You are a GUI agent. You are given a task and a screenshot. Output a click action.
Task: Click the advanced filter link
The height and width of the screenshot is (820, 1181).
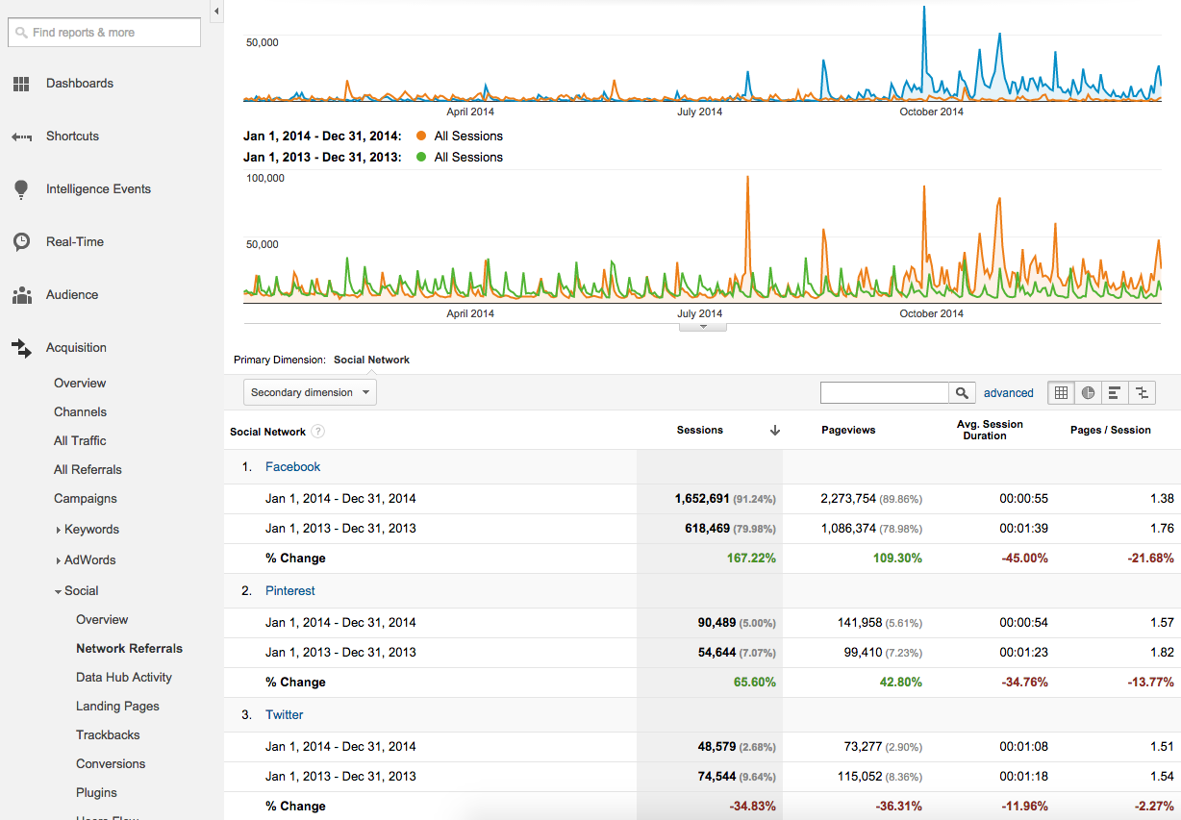[1008, 393]
